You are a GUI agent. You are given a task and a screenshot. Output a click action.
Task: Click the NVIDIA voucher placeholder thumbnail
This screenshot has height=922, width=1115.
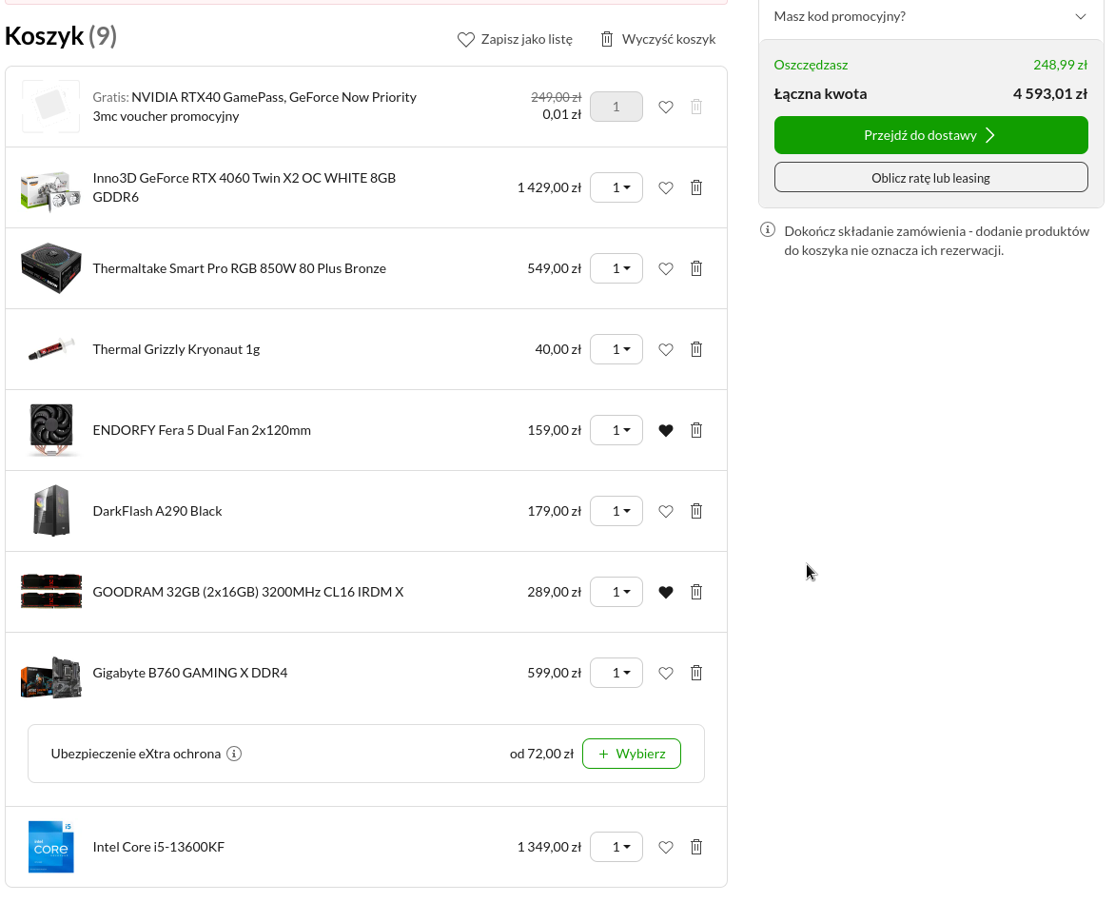50,107
